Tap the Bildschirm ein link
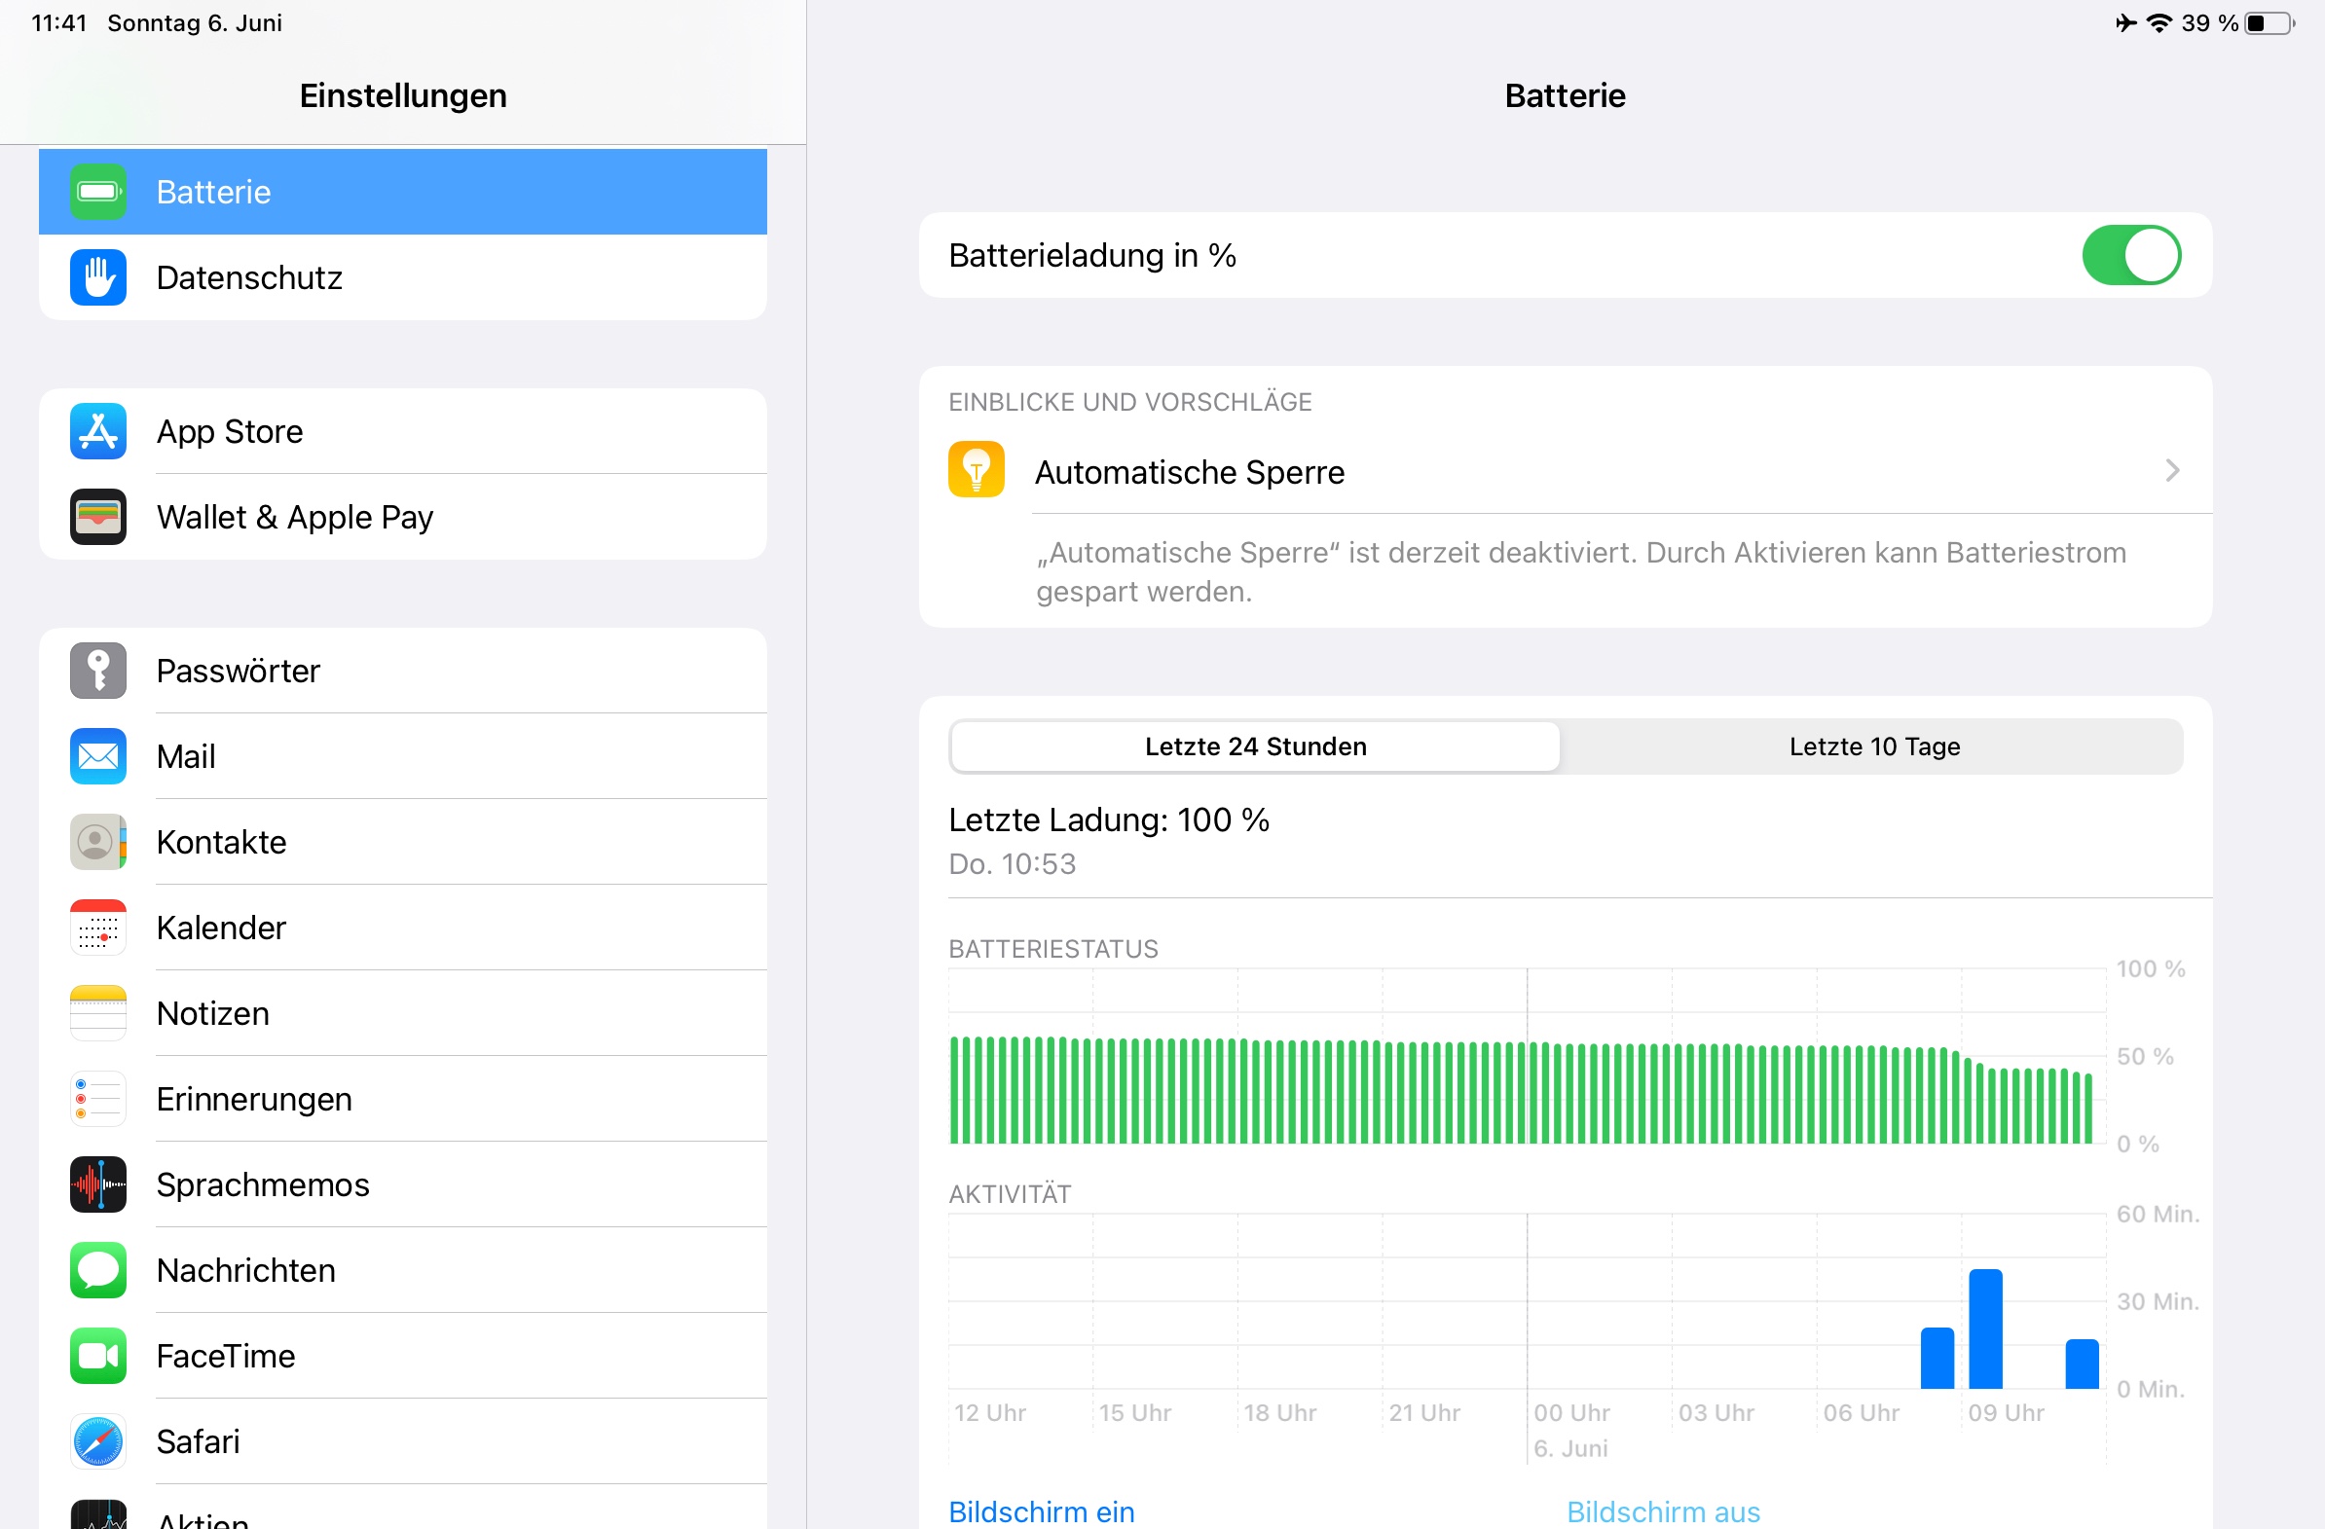The width and height of the screenshot is (2325, 1529). pos(1042,1511)
